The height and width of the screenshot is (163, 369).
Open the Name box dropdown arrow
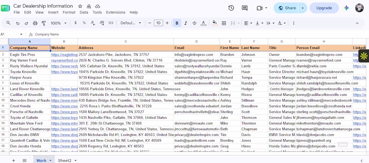21,34
